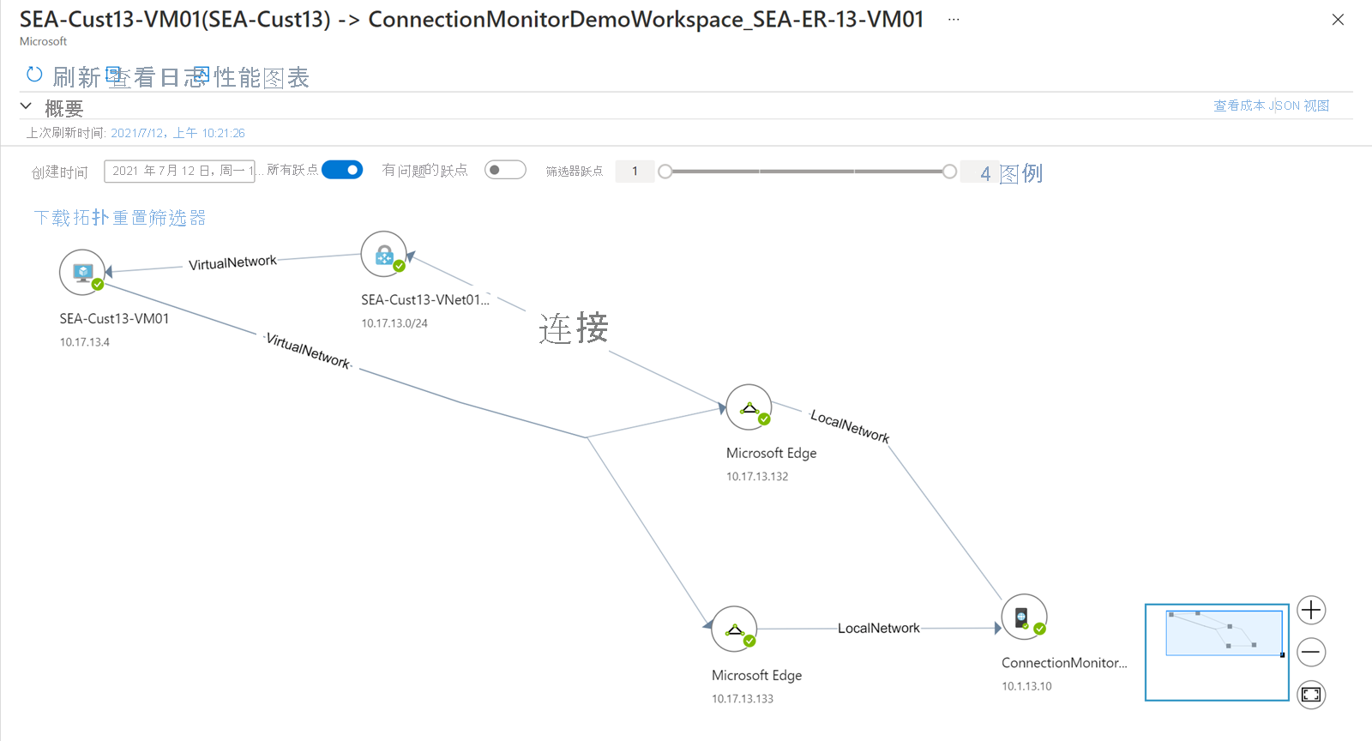Select the SEA-Cust13-VM01 virtual machine node

click(82, 272)
